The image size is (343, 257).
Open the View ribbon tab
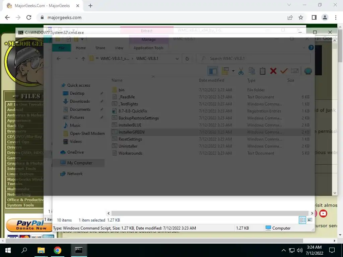click(x=119, y=48)
